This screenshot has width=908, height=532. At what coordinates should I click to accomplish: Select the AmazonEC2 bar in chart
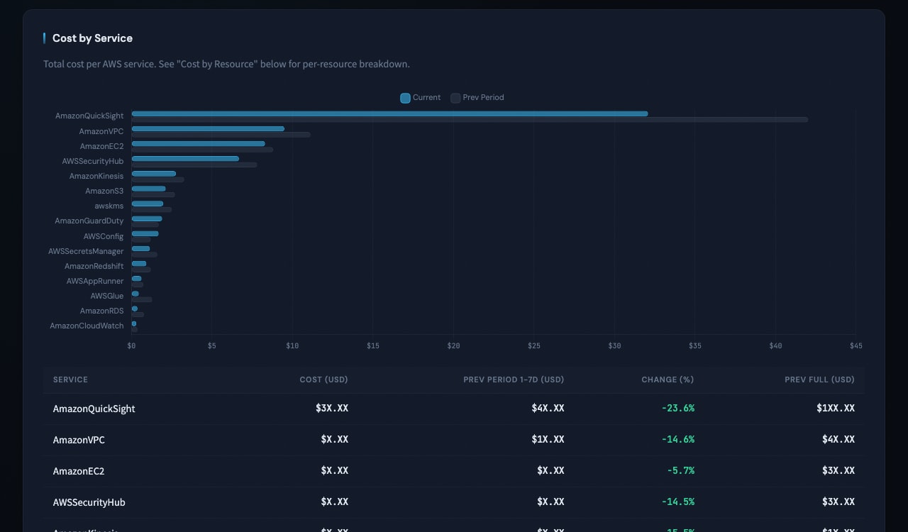198,143
